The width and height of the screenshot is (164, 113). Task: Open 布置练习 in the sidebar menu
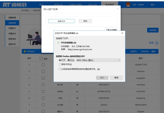point(12,28)
